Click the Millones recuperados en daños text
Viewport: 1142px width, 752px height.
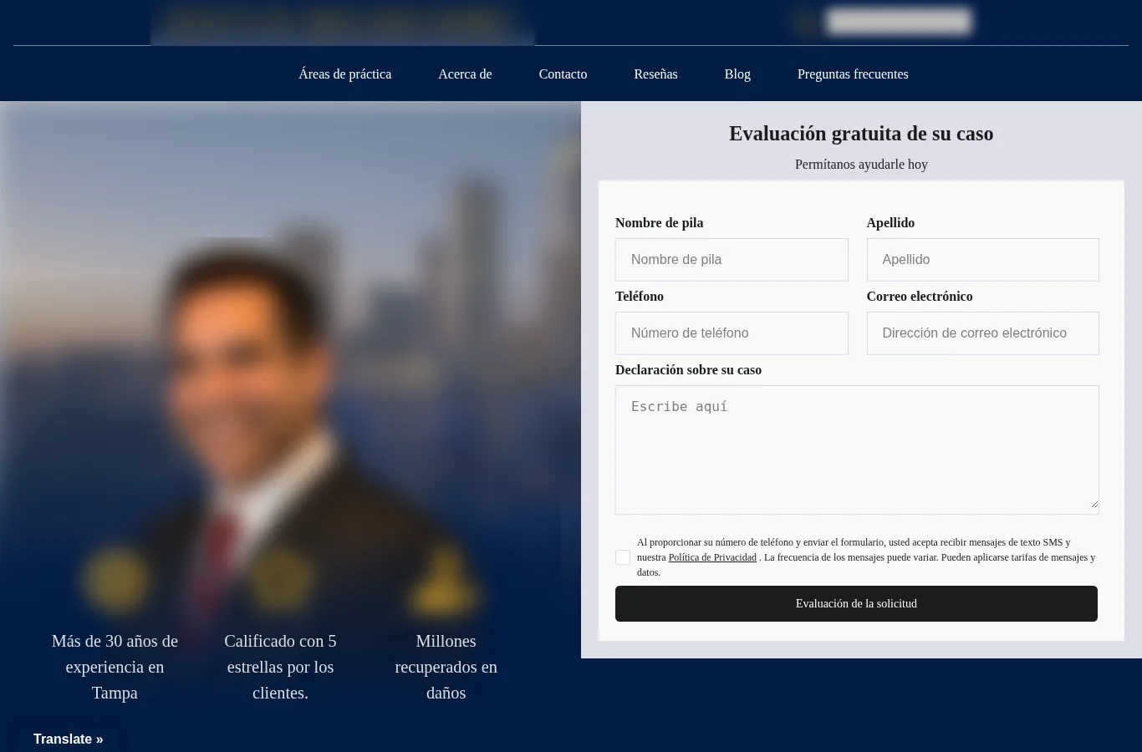pos(446,667)
